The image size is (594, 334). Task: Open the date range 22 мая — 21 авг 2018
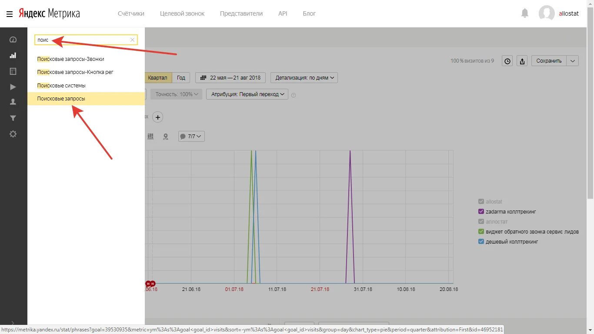point(230,78)
